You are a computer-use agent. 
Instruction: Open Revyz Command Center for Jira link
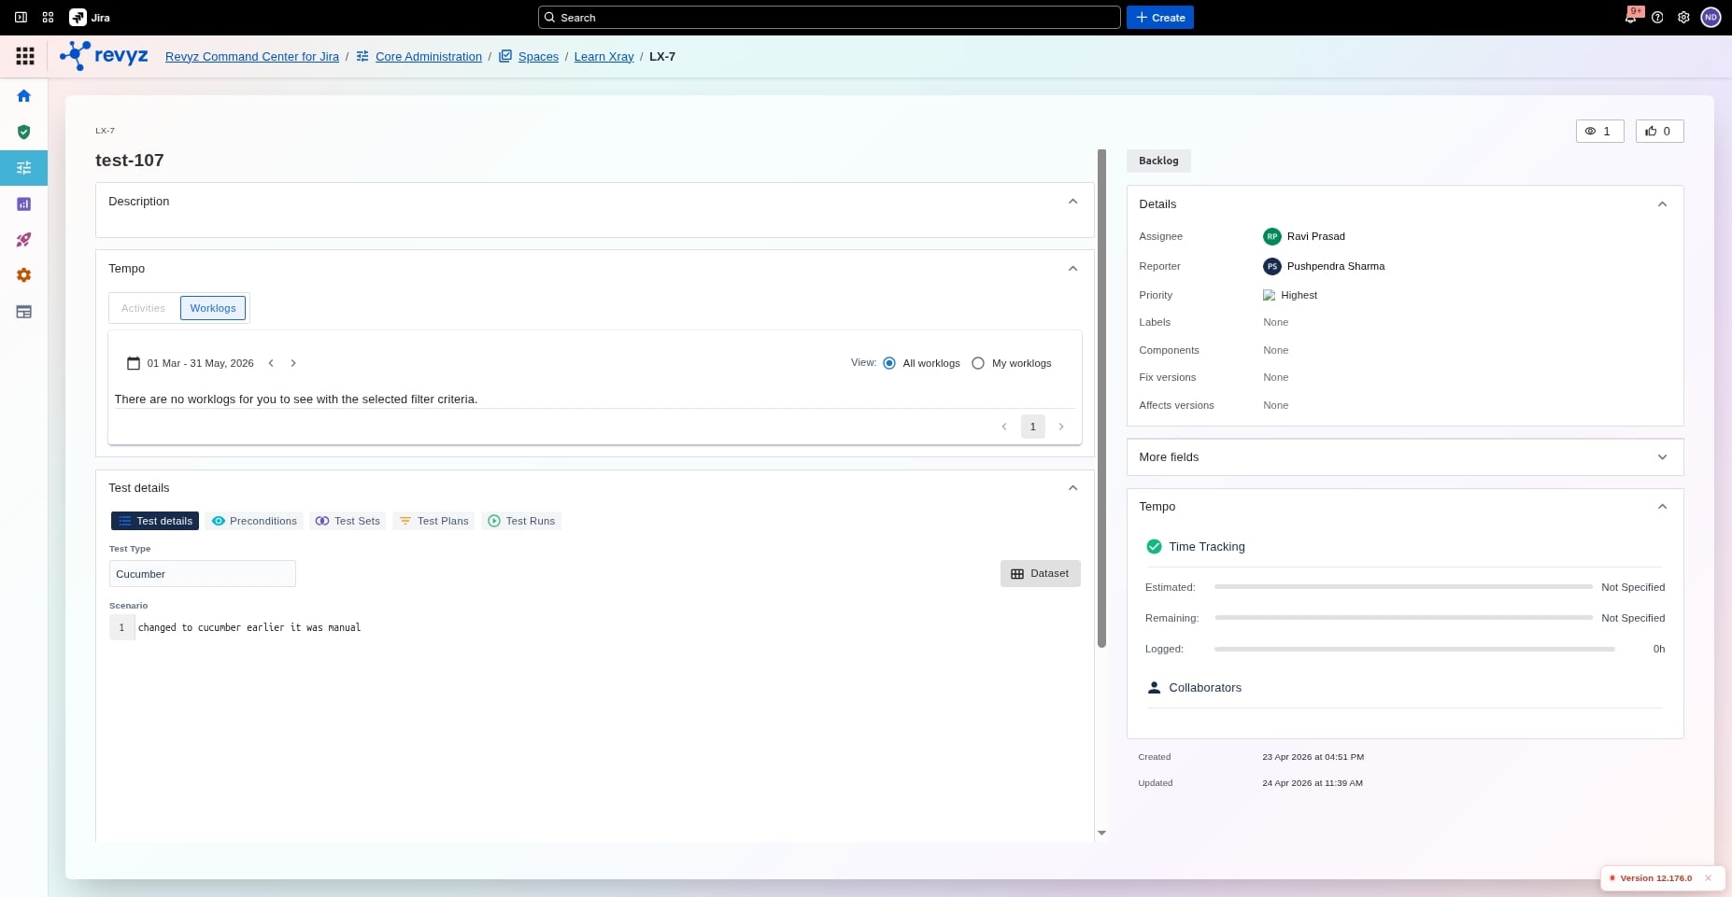252,56
